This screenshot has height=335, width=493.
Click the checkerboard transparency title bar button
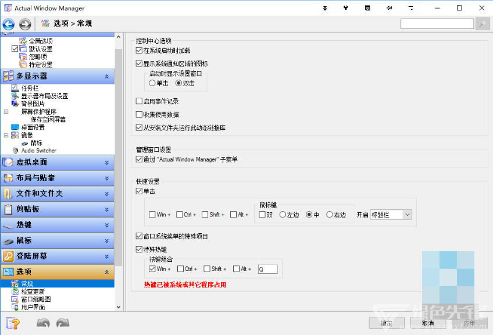point(367,8)
